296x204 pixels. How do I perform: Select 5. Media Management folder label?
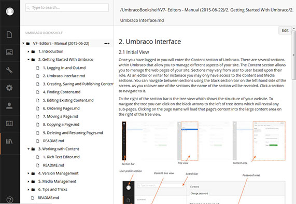point(57,182)
